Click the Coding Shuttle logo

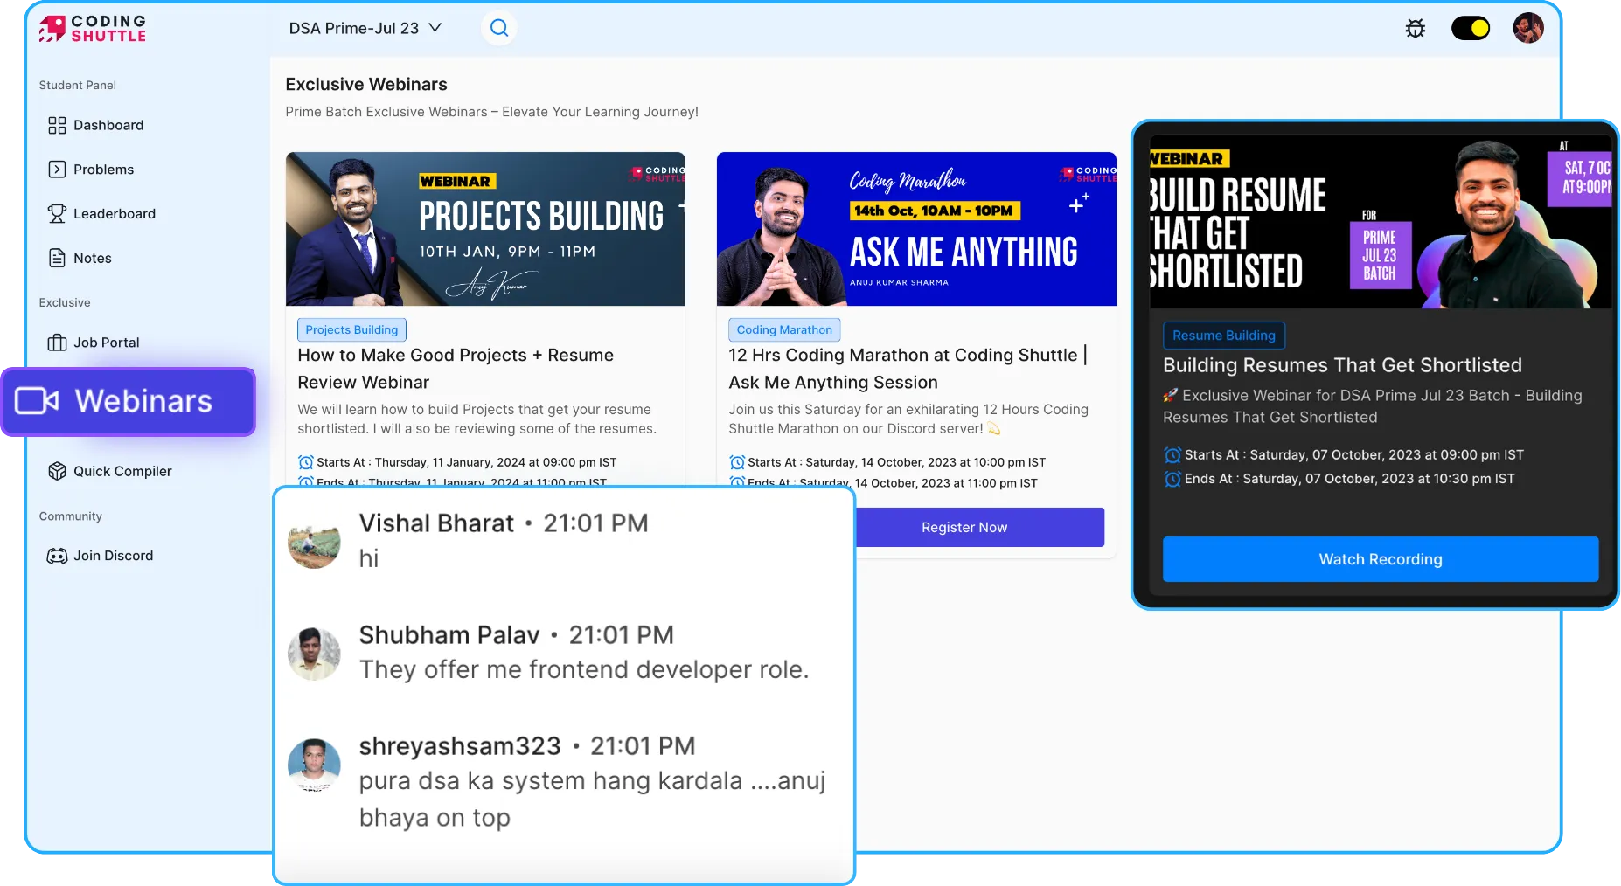[92, 29]
